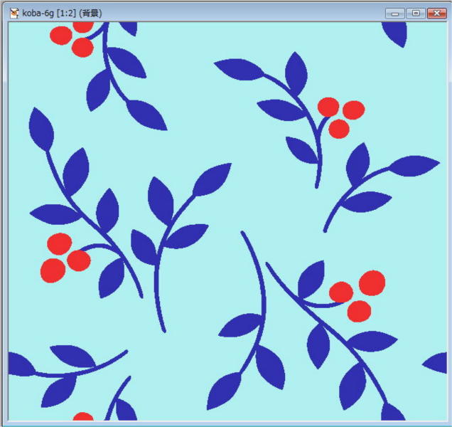
Task: Click the partial red berry at bottom edge
Action: 83,416
